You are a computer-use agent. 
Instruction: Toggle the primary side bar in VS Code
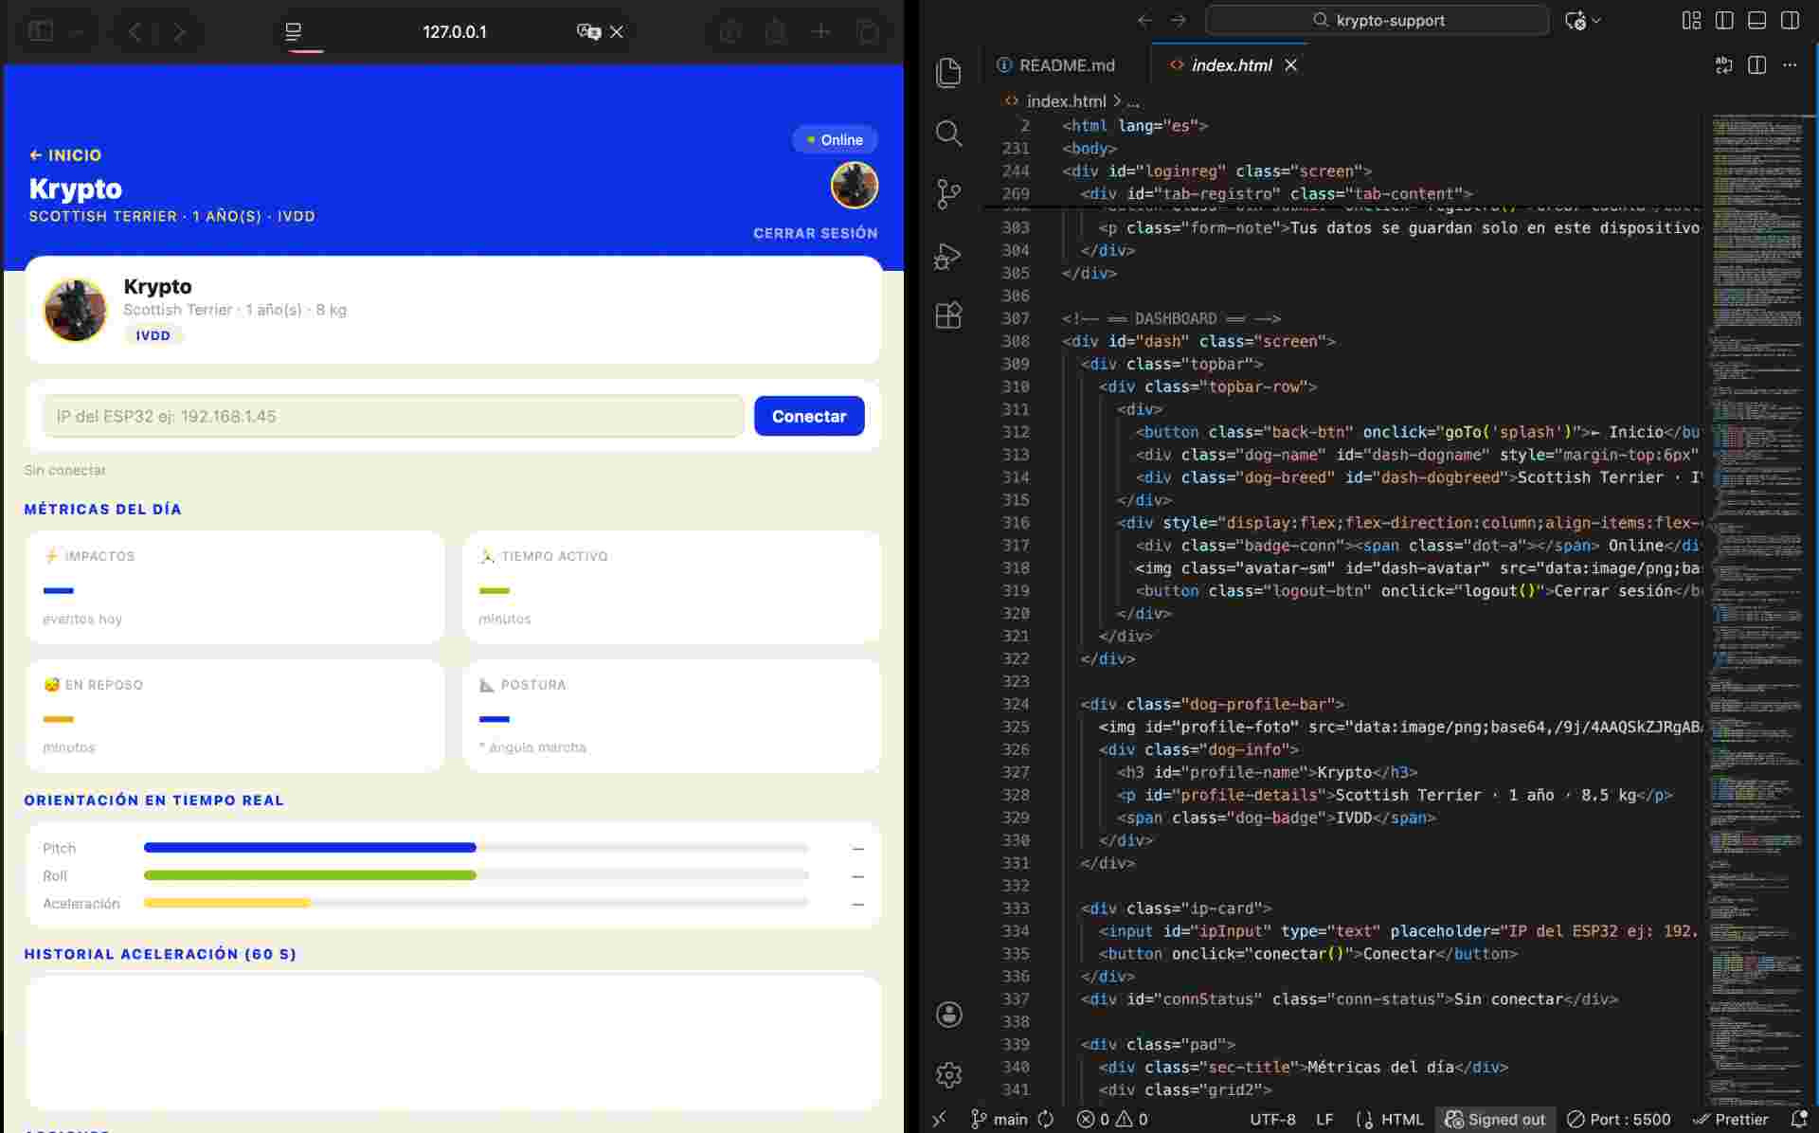[1724, 20]
